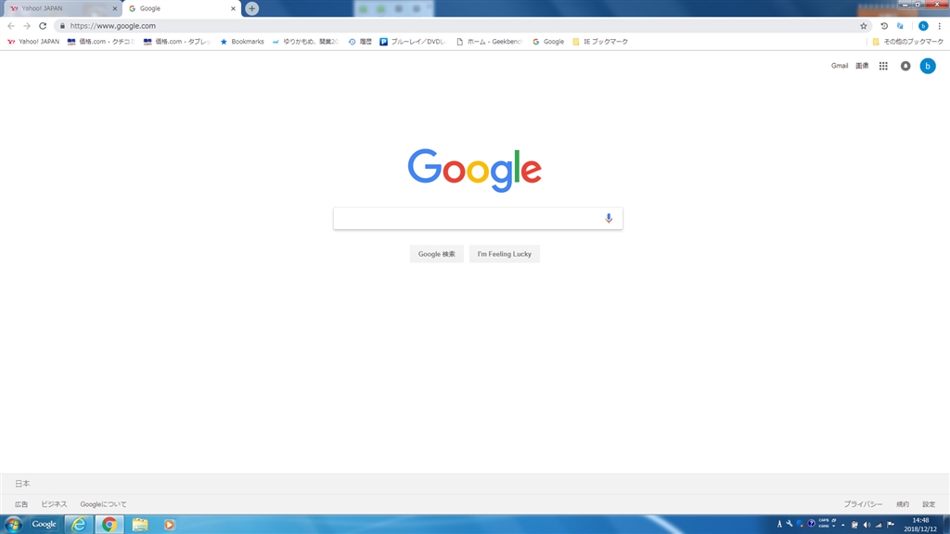The image size is (950, 534).
Task: Show hidden system tray icons
Action: [x=842, y=525]
